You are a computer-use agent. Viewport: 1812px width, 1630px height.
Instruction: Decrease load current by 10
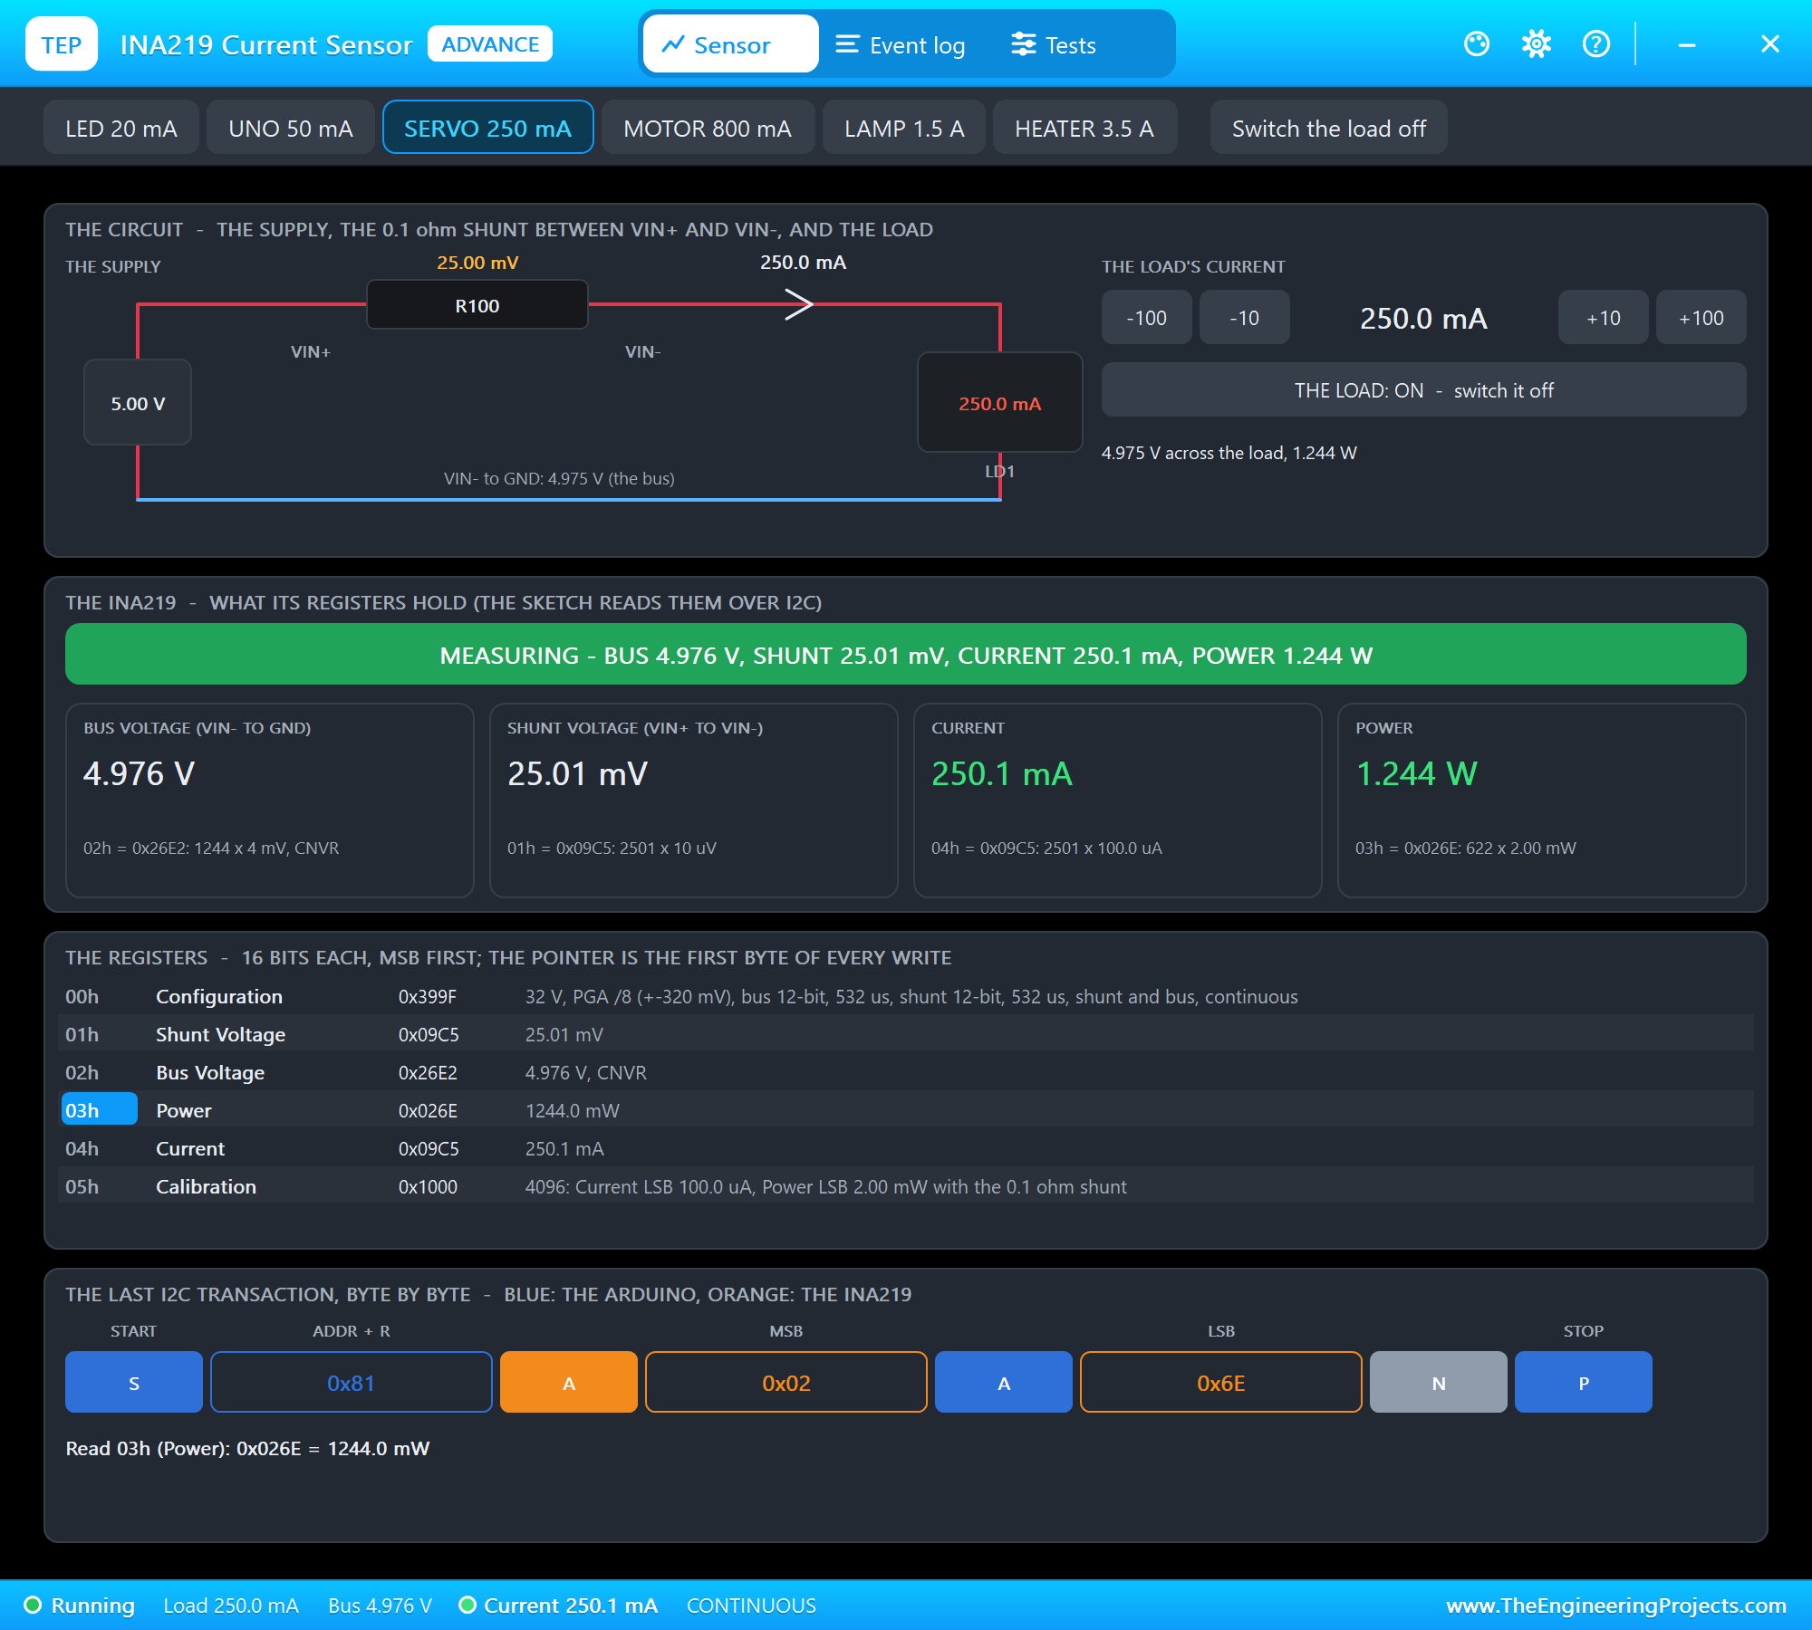pyautogui.click(x=1245, y=318)
